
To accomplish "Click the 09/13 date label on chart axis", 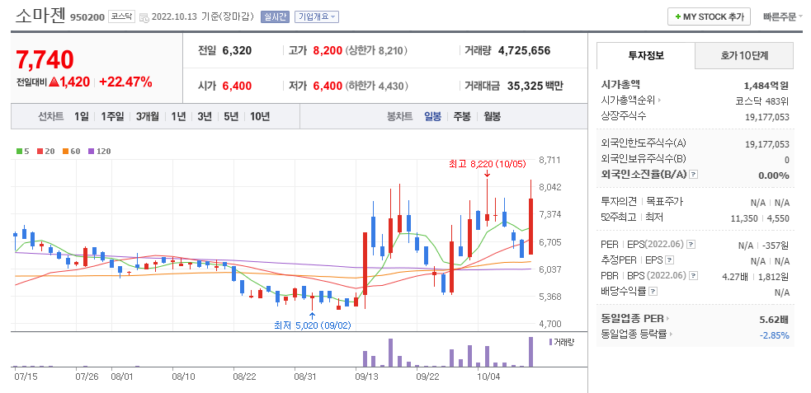I will click(367, 377).
